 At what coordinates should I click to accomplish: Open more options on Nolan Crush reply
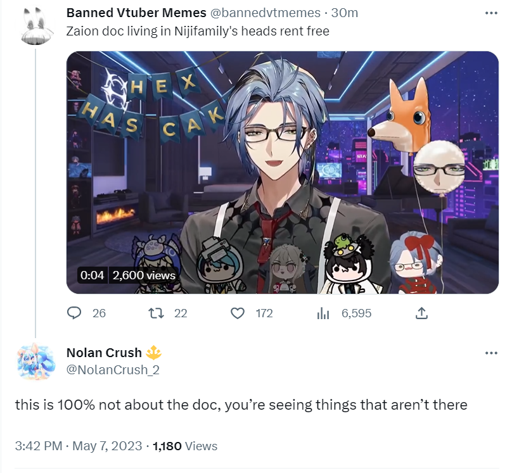tap(491, 353)
